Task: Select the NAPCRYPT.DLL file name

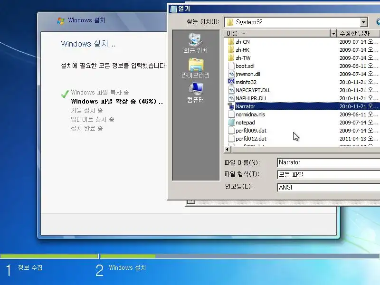Action: pyautogui.click(x=253, y=90)
